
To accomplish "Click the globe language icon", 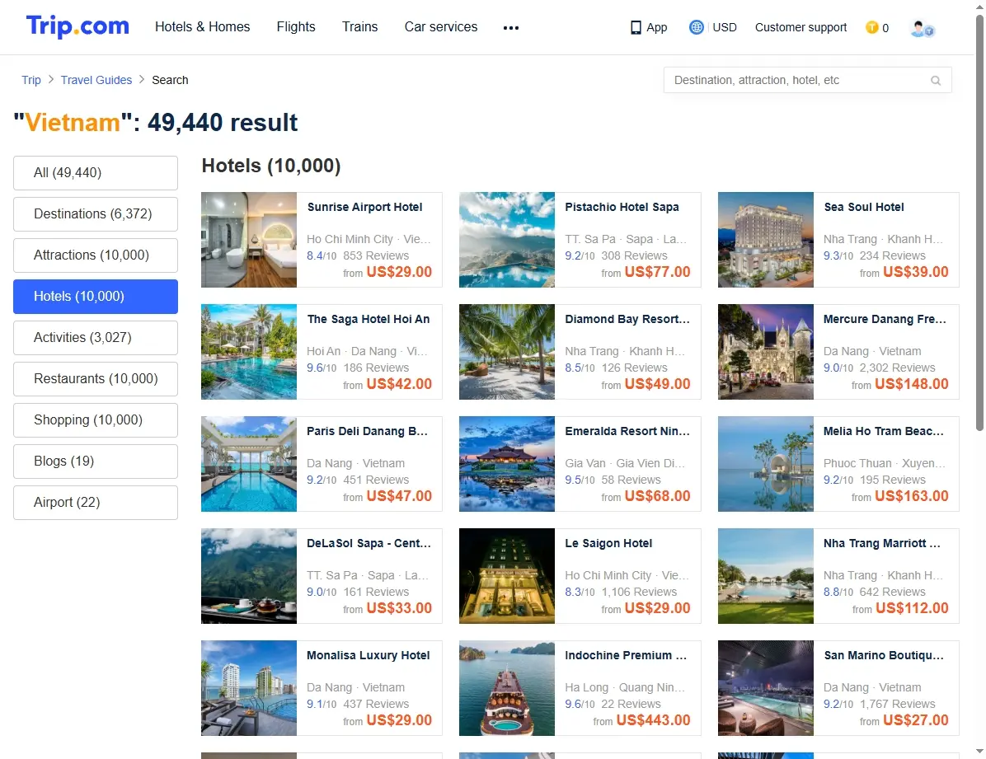I will (x=696, y=27).
